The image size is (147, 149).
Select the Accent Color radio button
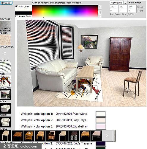tap(16, 16)
